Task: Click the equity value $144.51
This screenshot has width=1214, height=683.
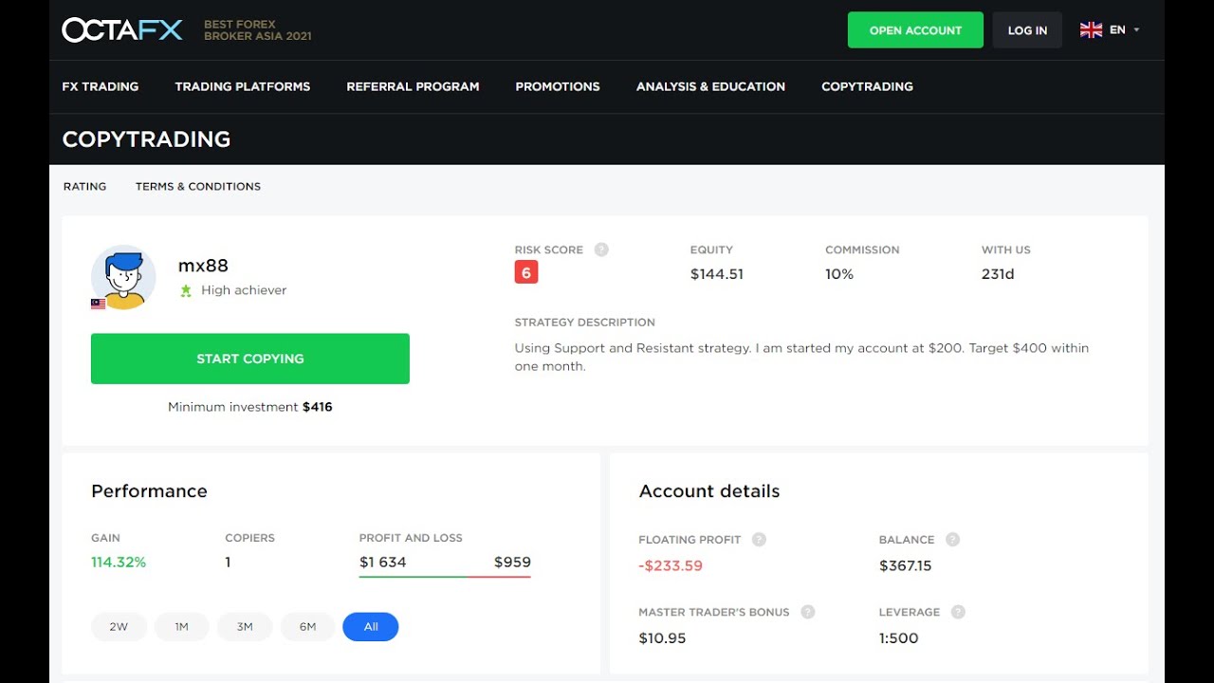Action: point(717,274)
